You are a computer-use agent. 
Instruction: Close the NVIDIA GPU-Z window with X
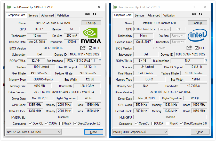(99, 7)
